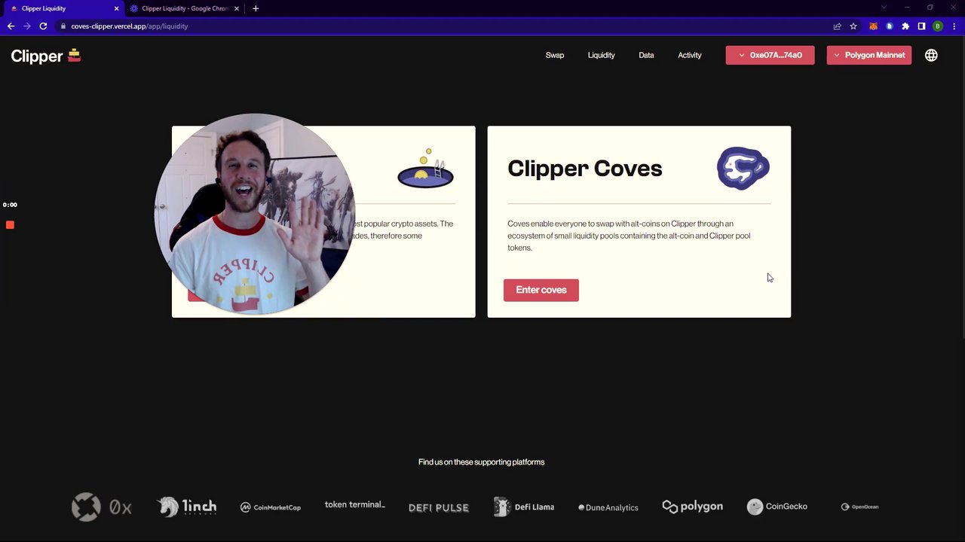Click the polygon platform logo
The height and width of the screenshot is (542, 965).
693,507
